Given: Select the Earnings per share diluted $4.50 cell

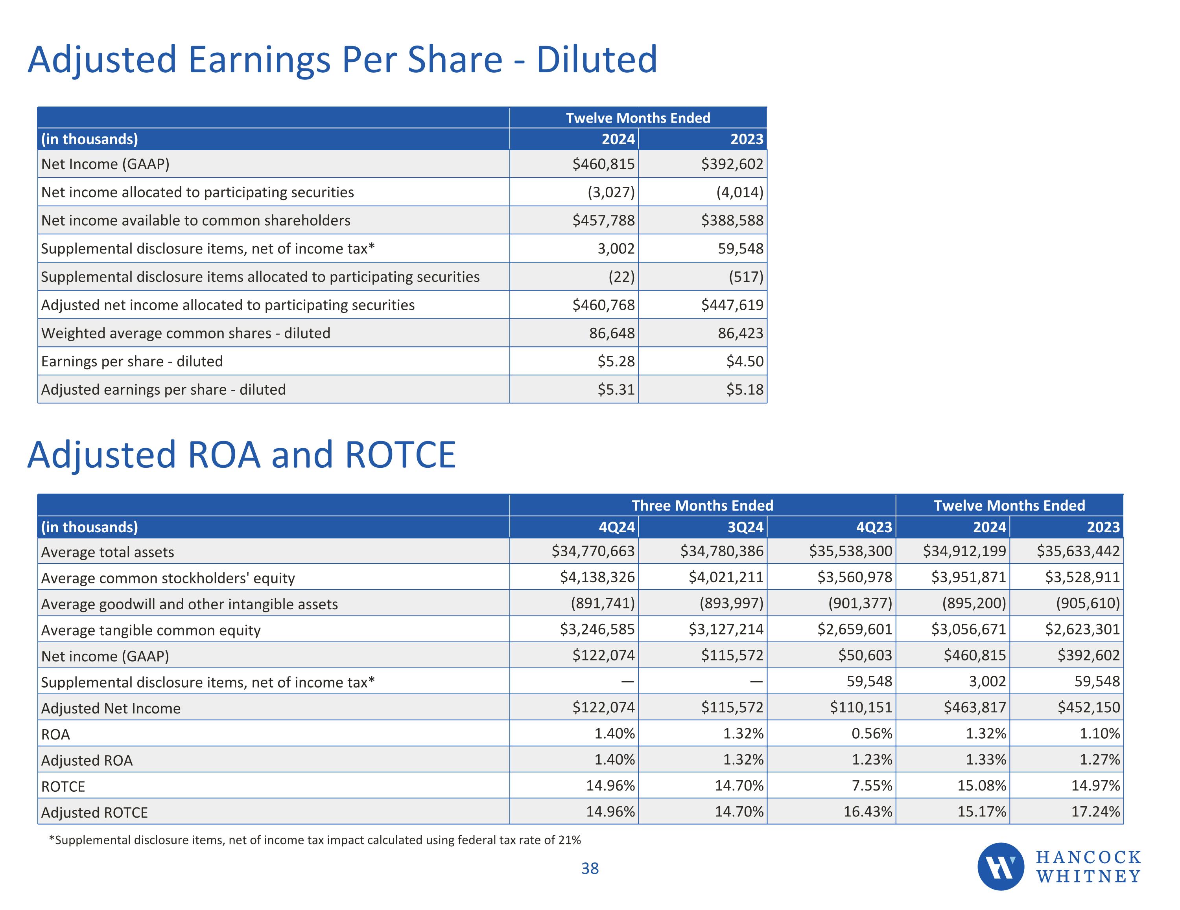Looking at the screenshot, I should point(745,361).
